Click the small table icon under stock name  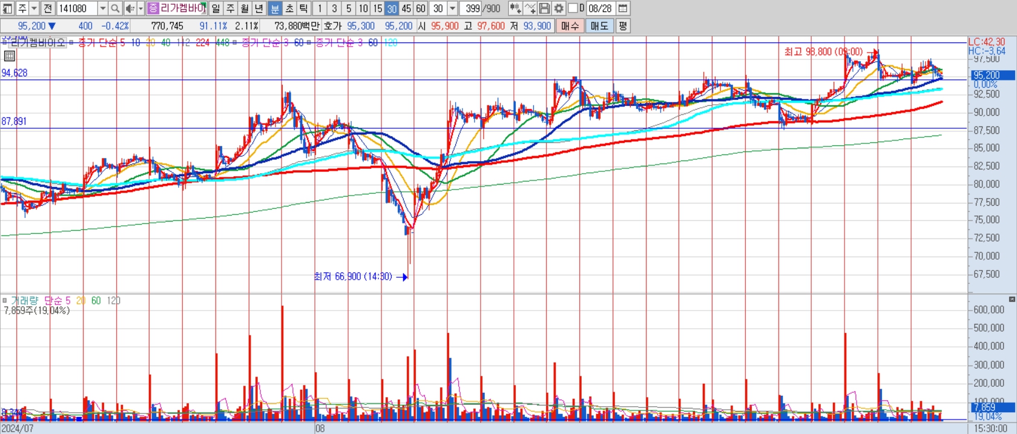coord(9,56)
